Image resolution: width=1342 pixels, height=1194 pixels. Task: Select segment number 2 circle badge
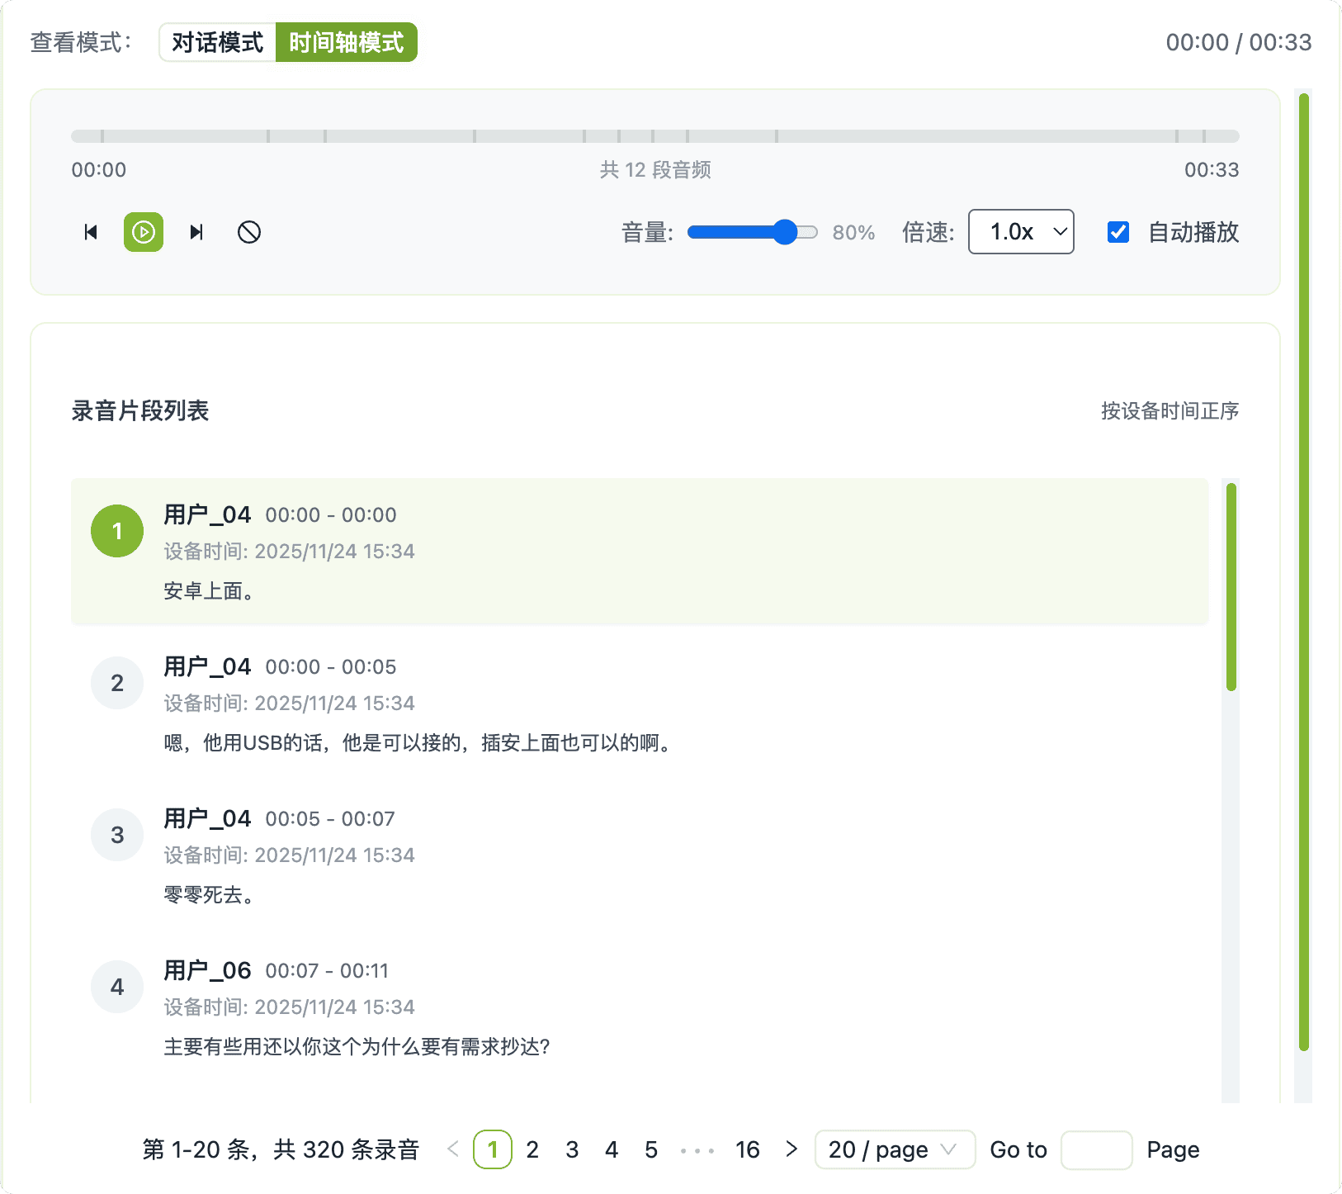click(x=117, y=683)
